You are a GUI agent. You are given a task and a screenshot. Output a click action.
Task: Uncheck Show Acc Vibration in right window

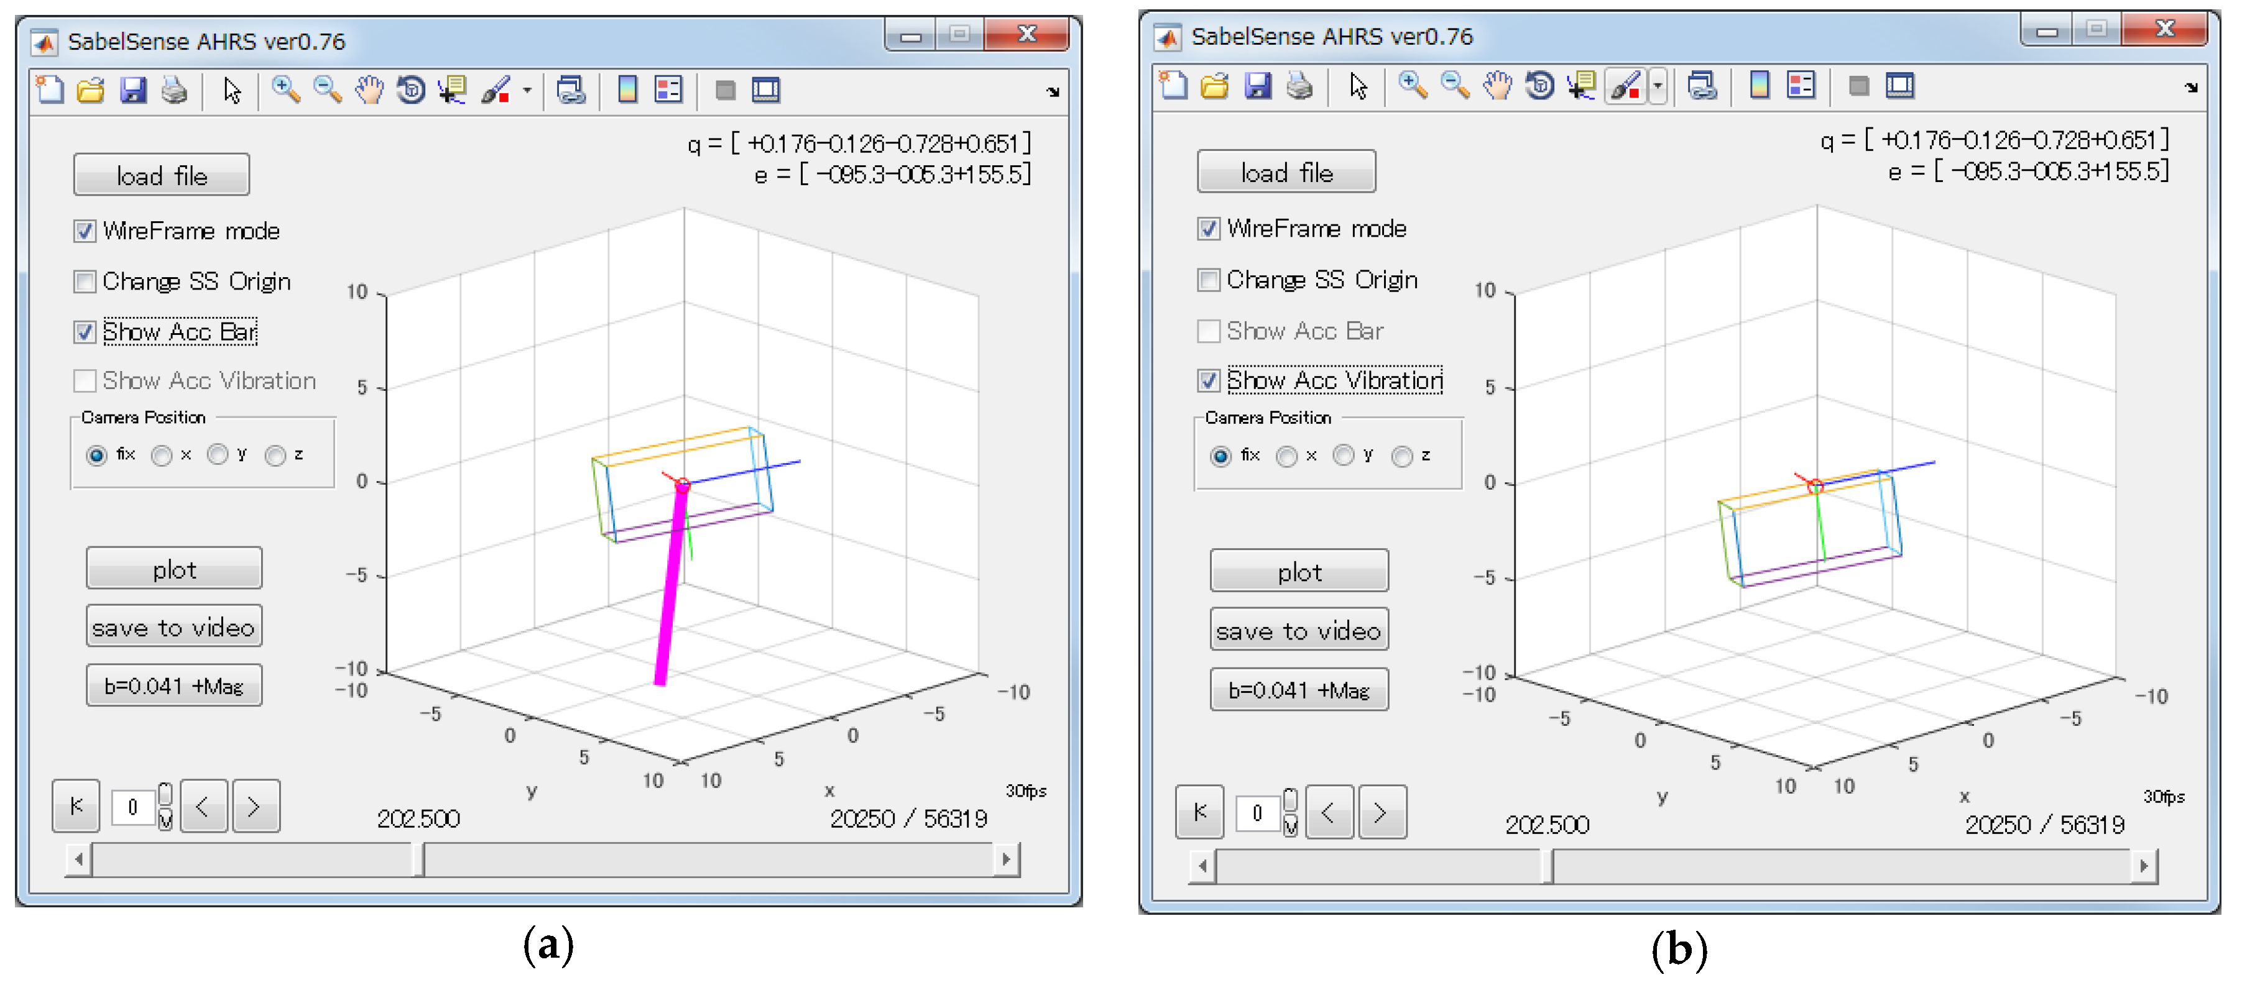[1208, 380]
